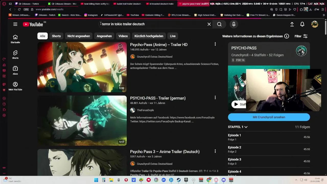Show more bookmarks with the double chevron
This screenshot has height=184, width=327.
coord(324,15)
